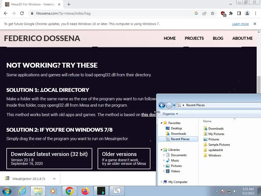Click the Recent Places breadcrumb in Explorer
This screenshot has width=261, height=196.
(195, 105)
